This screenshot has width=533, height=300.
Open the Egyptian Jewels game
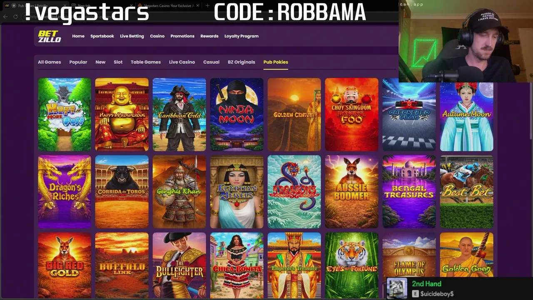click(x=237, y=192)
